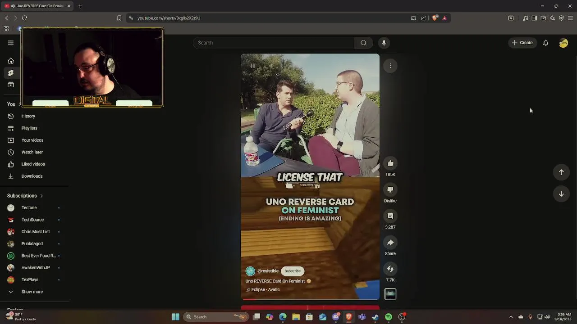
Task: Open the Brave Shields lion icon
Action: (x=435, y=18)
